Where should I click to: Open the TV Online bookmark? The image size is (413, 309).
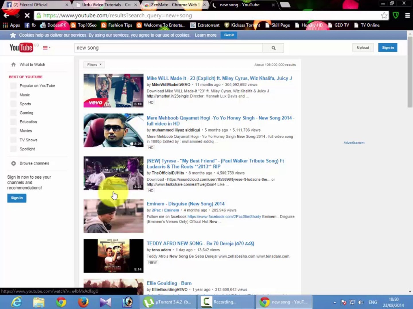(367, 25)
